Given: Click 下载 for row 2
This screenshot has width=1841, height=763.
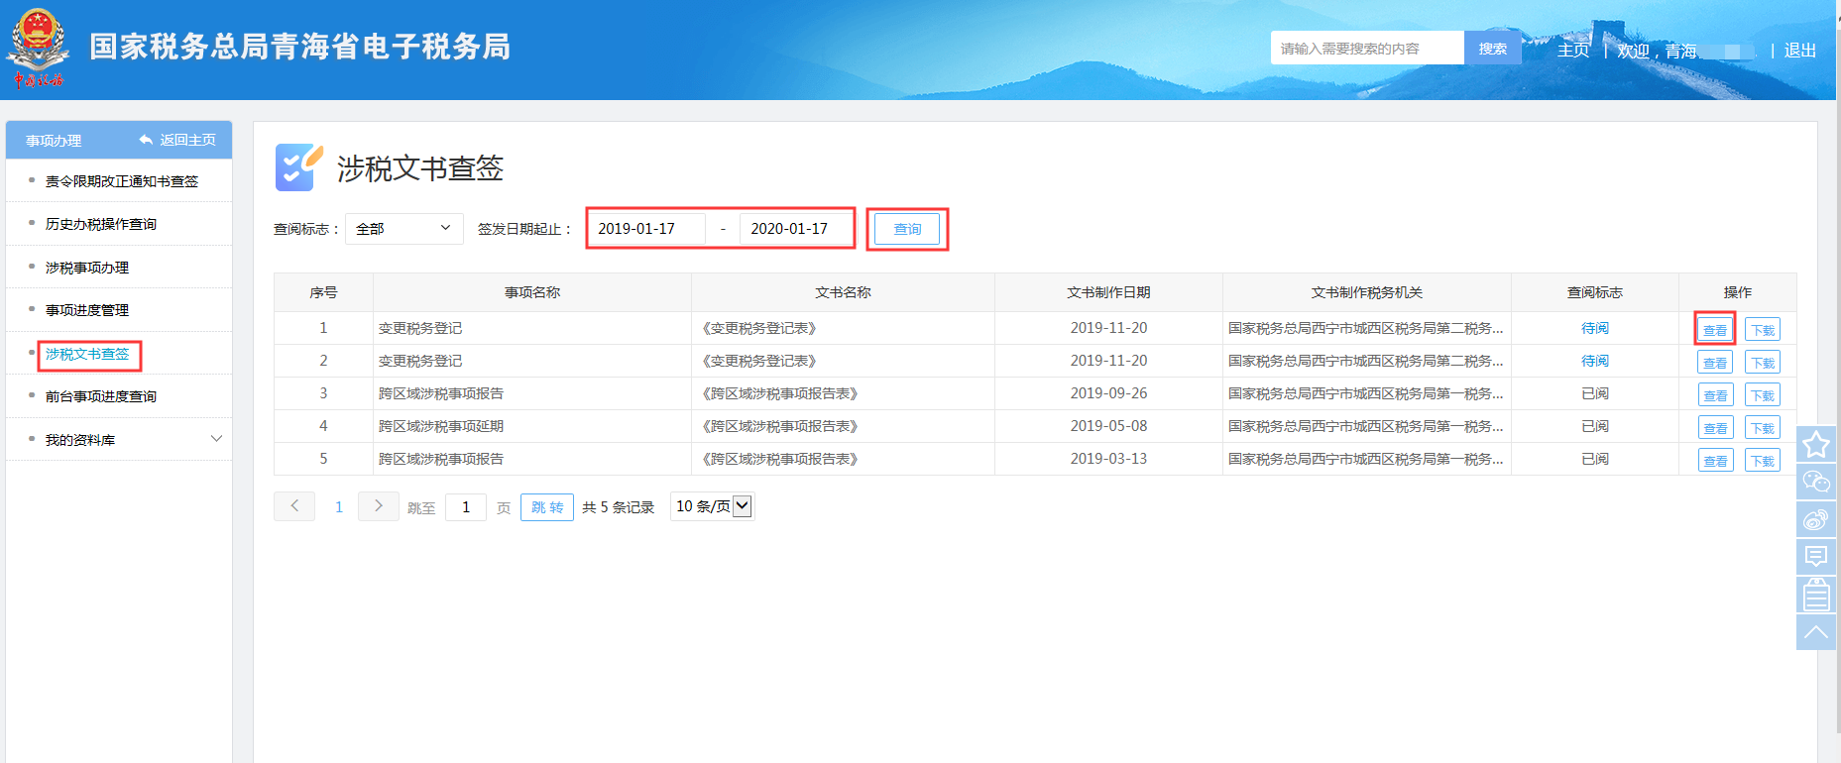Looking at the screenshot, I should [1763, 363].
